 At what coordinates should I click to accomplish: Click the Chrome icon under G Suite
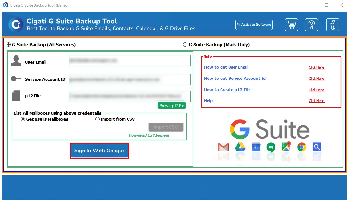click(x=302, y=147)
